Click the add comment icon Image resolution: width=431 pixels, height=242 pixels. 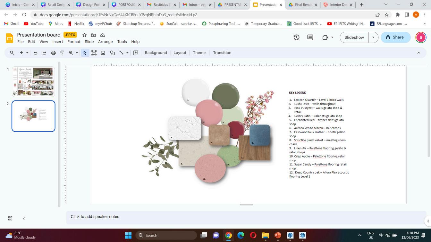click(136, 53)
